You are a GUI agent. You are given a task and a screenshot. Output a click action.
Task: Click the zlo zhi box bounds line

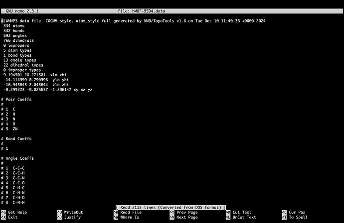tap(36, 85)
